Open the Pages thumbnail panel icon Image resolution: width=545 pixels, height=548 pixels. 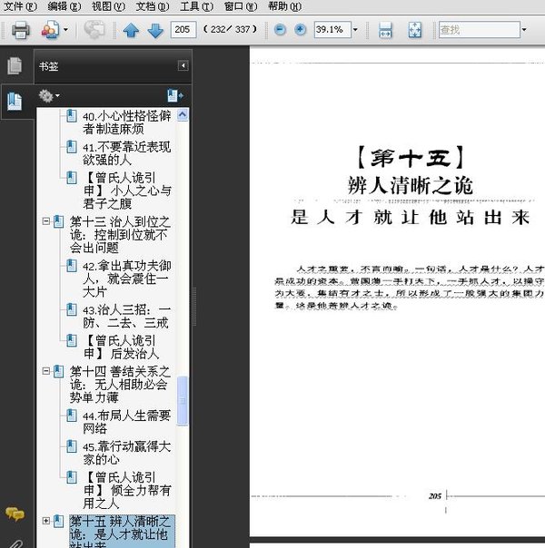[15, 66]
